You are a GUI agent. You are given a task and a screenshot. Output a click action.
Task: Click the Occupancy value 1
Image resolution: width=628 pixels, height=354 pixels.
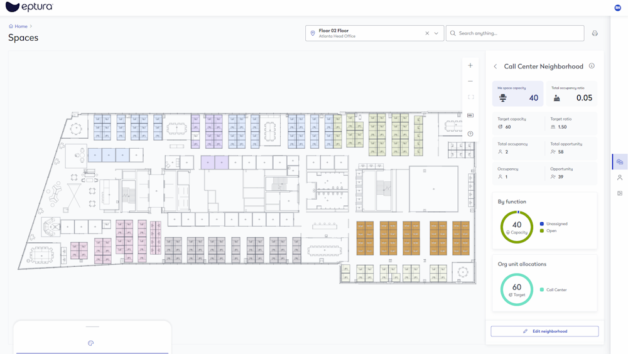tap(506, 176)
